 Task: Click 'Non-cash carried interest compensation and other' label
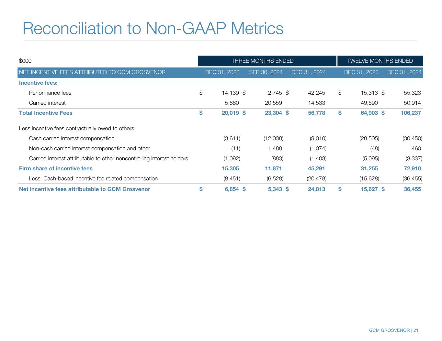click(x=89, y=148)
